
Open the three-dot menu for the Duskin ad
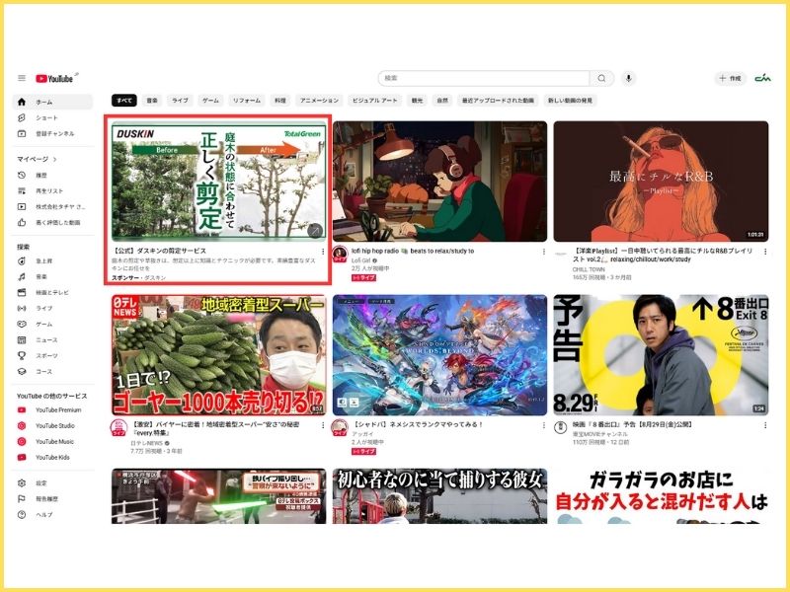point(323,252)
